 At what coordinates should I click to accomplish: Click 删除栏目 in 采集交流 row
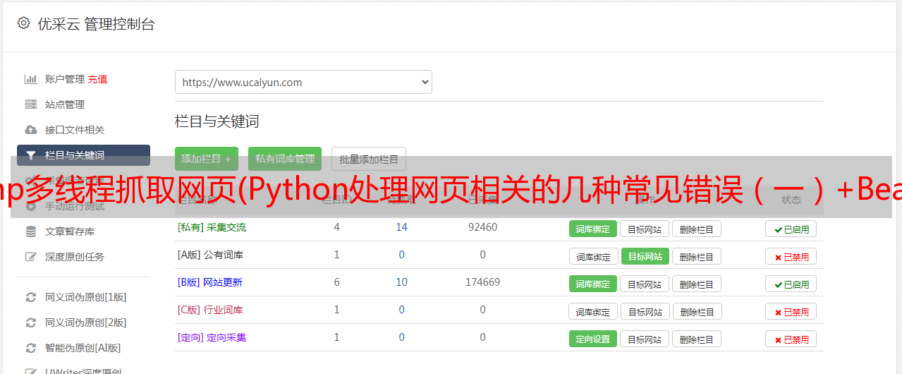(697, 229)
